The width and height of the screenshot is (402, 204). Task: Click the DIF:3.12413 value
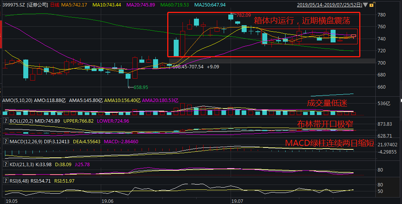(57, 142)
